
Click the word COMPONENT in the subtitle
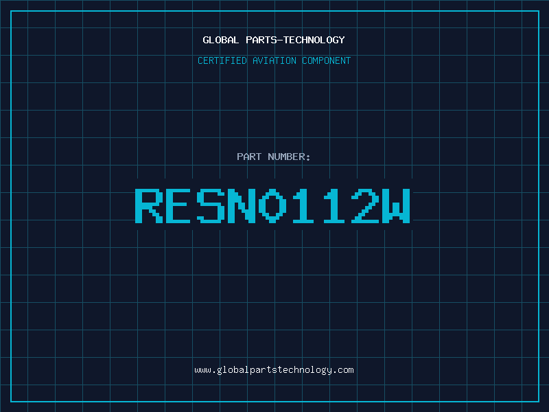tap(326, 60)
